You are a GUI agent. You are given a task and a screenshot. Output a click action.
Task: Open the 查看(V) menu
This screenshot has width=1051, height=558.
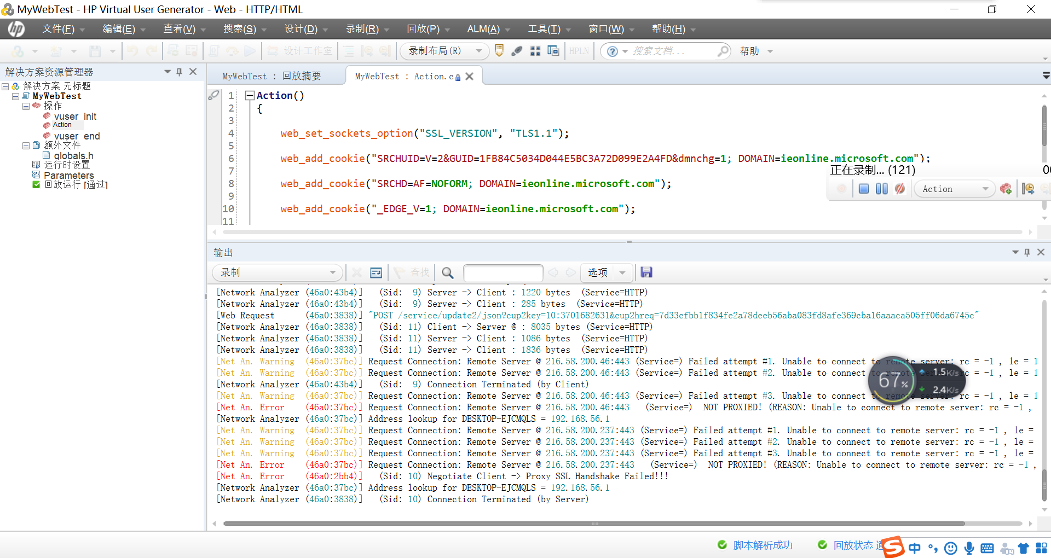tap(184, 29)
